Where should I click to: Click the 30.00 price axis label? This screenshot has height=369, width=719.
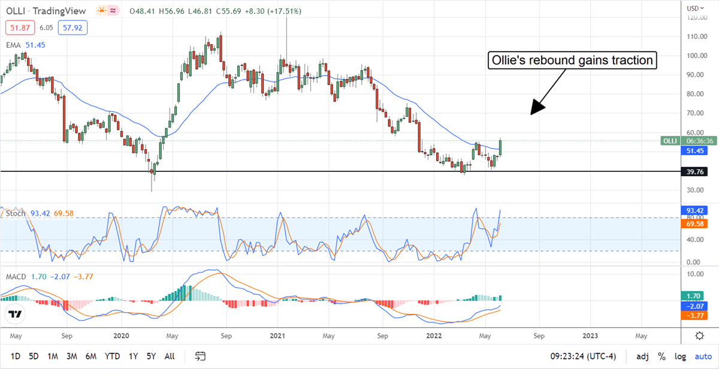click(696, 190)
